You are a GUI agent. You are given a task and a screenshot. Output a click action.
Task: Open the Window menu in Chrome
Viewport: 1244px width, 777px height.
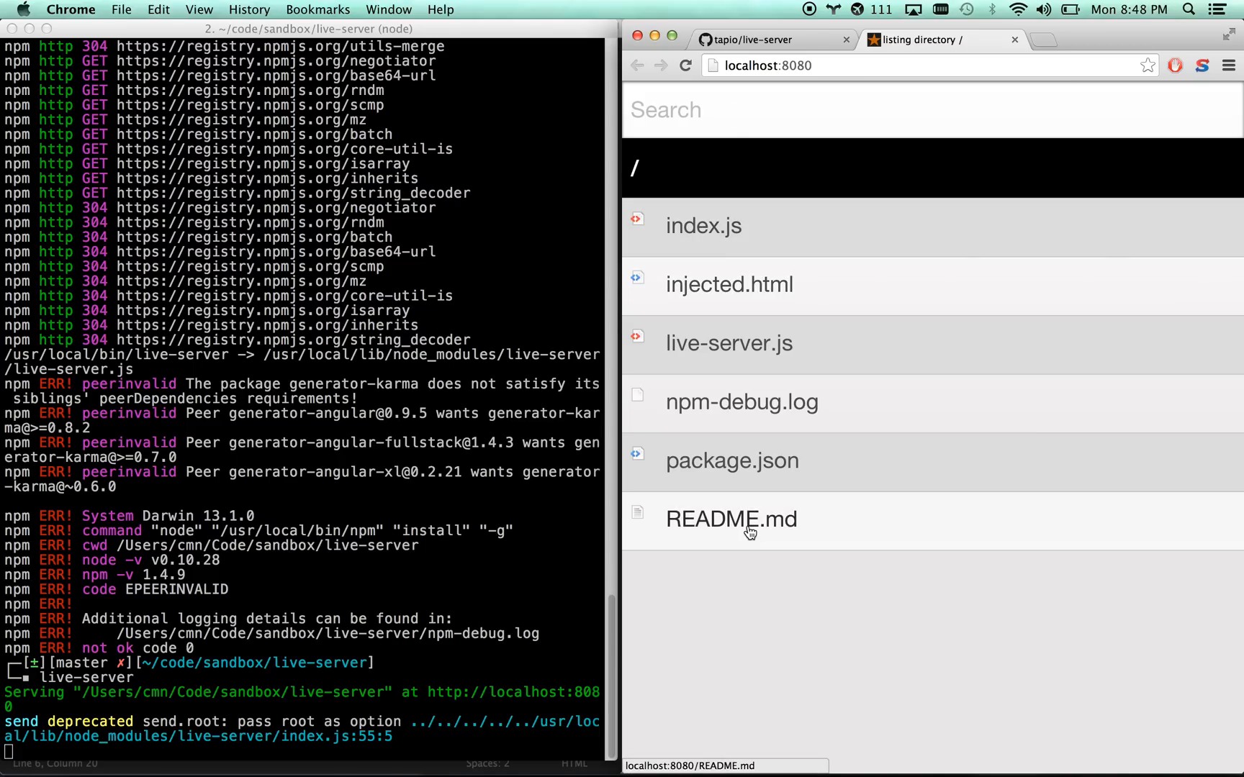(x=388, y=9)
